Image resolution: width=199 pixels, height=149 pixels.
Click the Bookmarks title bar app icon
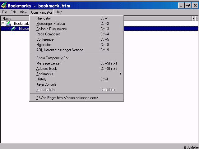coord(4,6)
